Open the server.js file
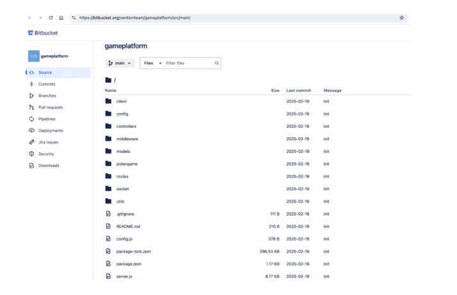This screenshot has width=457, height=295. point(124,276)
